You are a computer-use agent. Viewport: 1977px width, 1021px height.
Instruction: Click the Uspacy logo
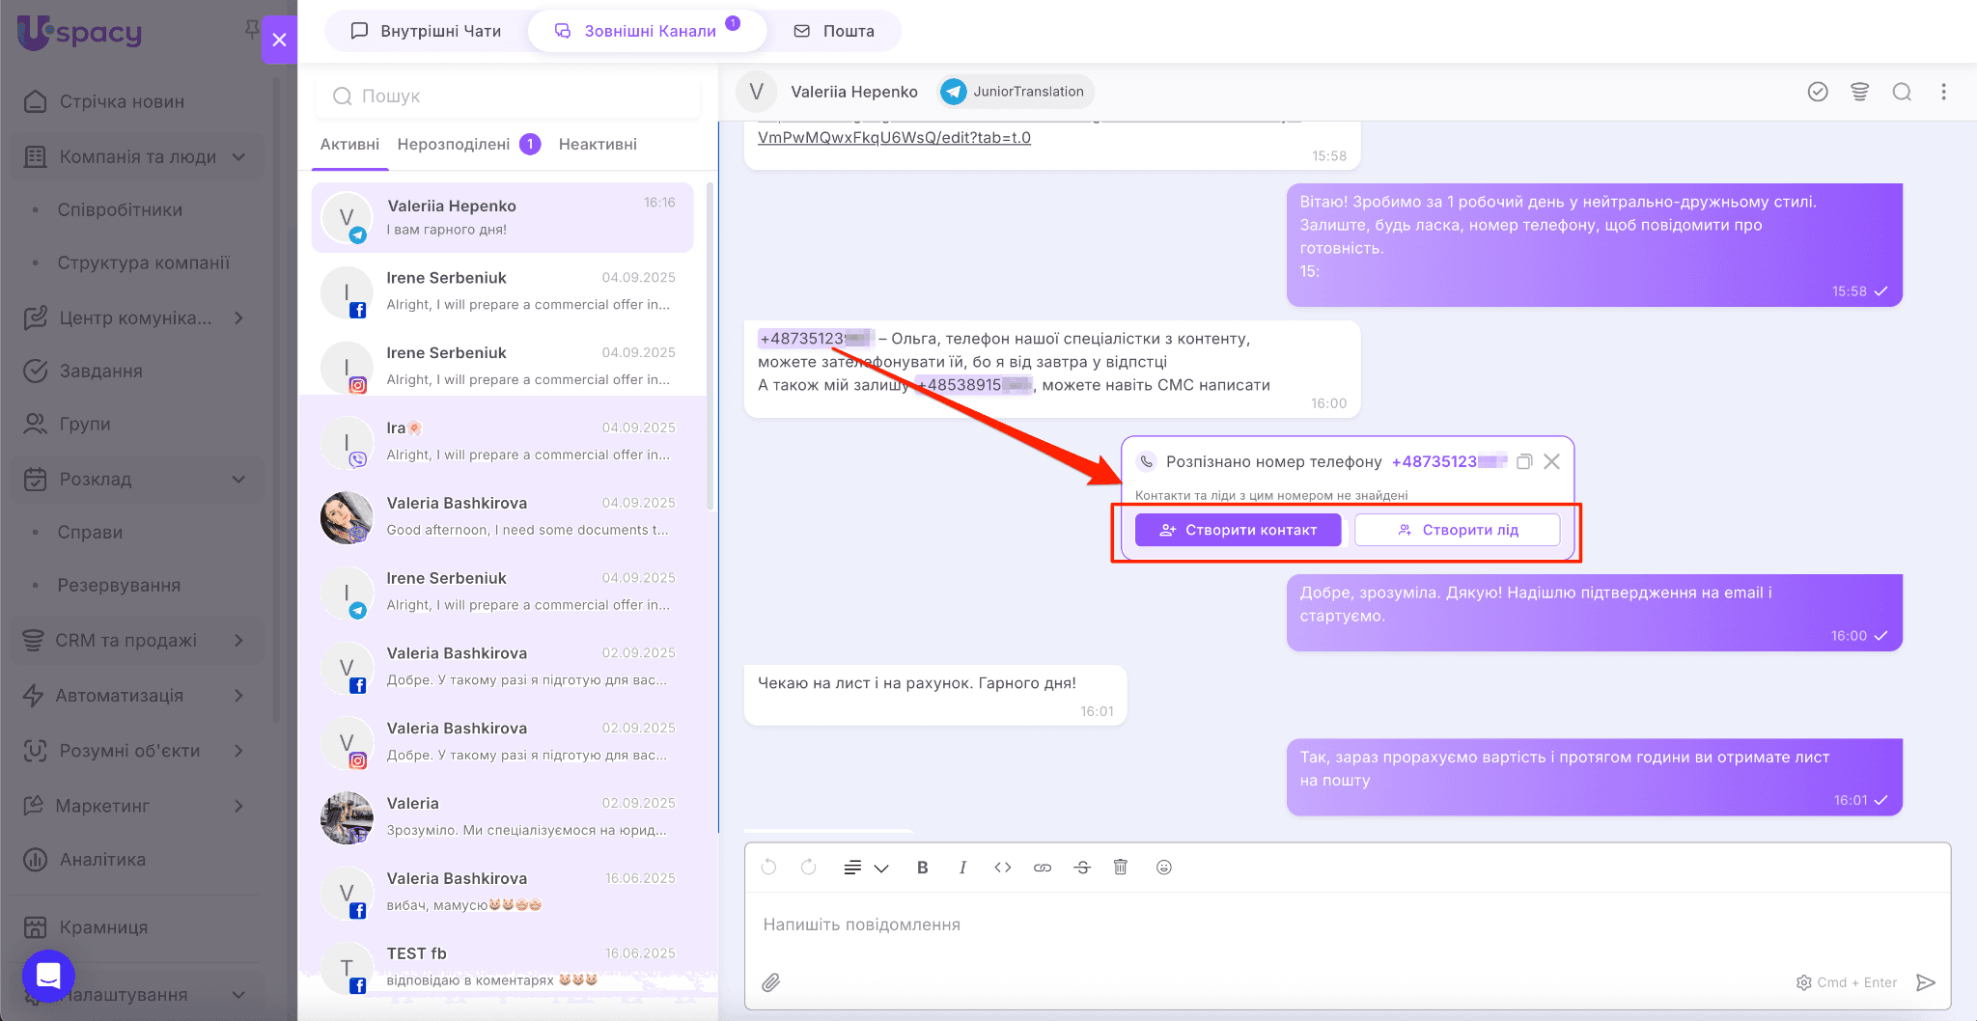(x=79, y=33)
